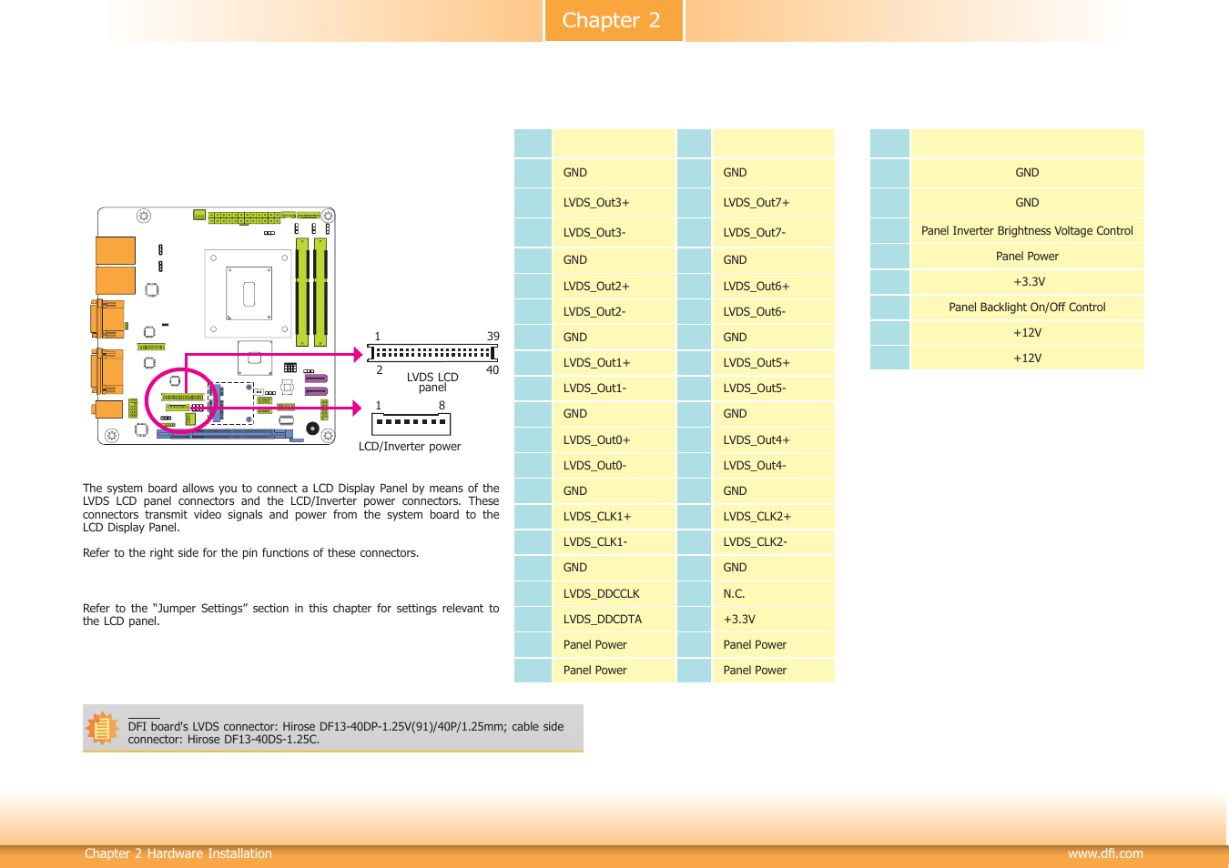Click the LVDS_CLK1- table cell
This screenshot has width=1229, height=868.
[x=614, y=542]
